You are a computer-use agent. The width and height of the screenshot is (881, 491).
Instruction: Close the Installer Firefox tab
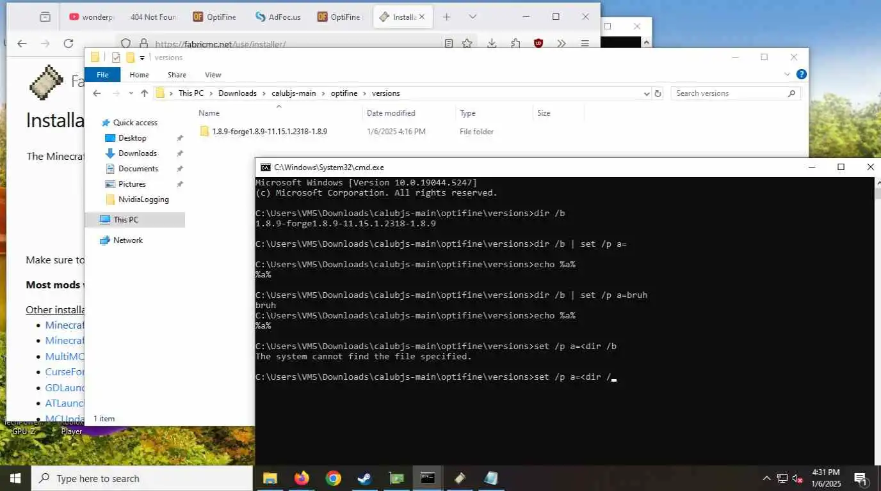(x=423, y=17)
